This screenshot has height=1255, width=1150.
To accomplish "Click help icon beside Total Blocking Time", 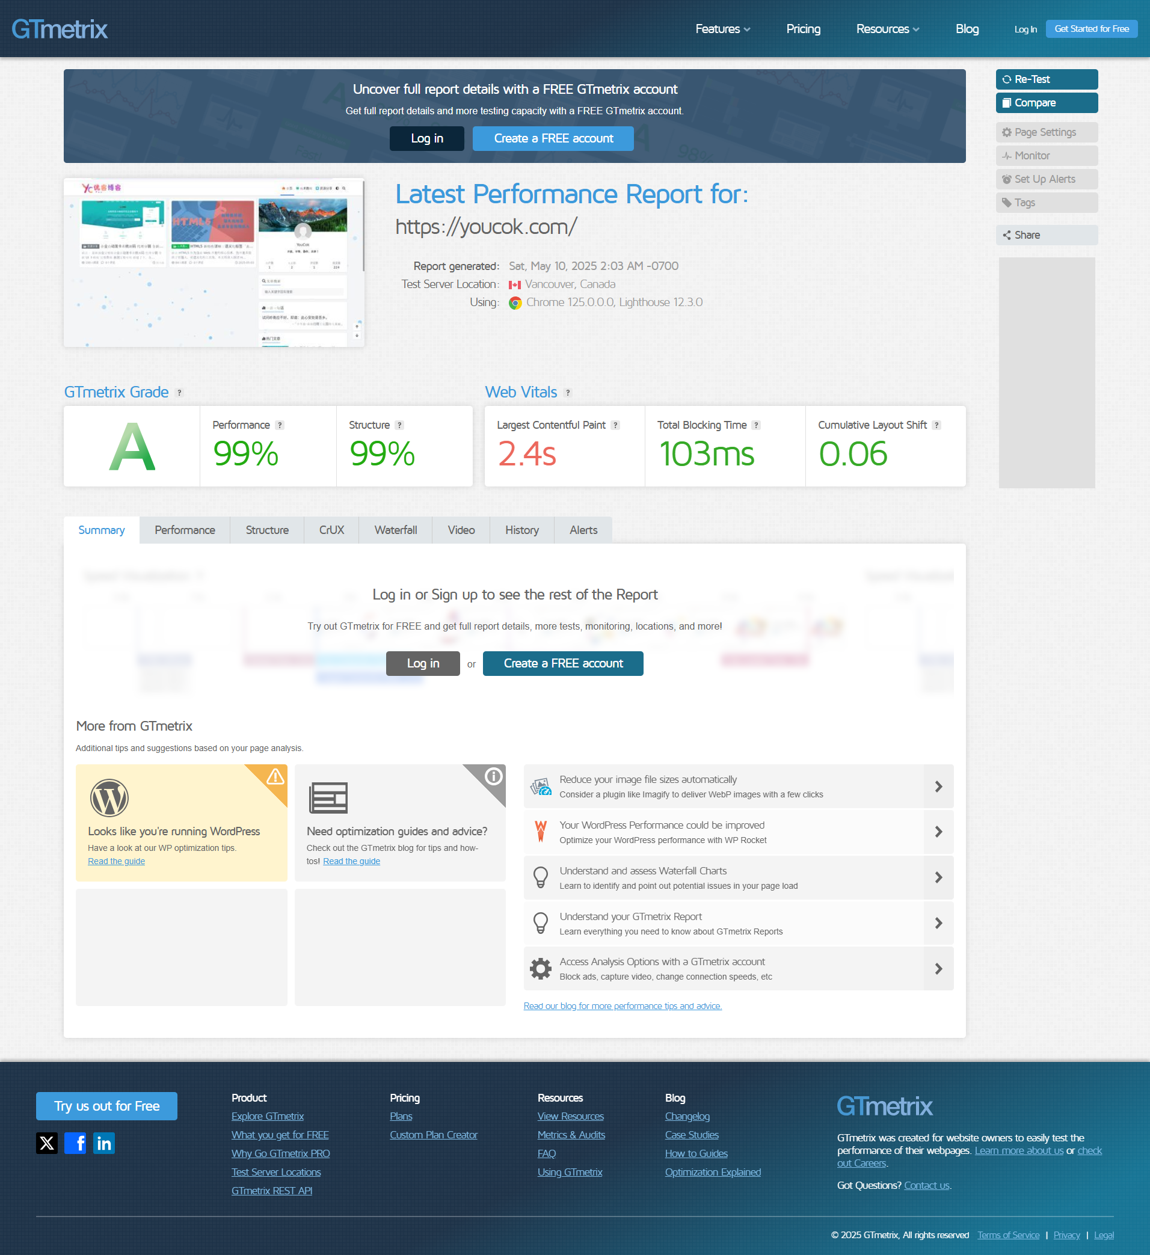I will pyautogui.click(x=756, y=425).
